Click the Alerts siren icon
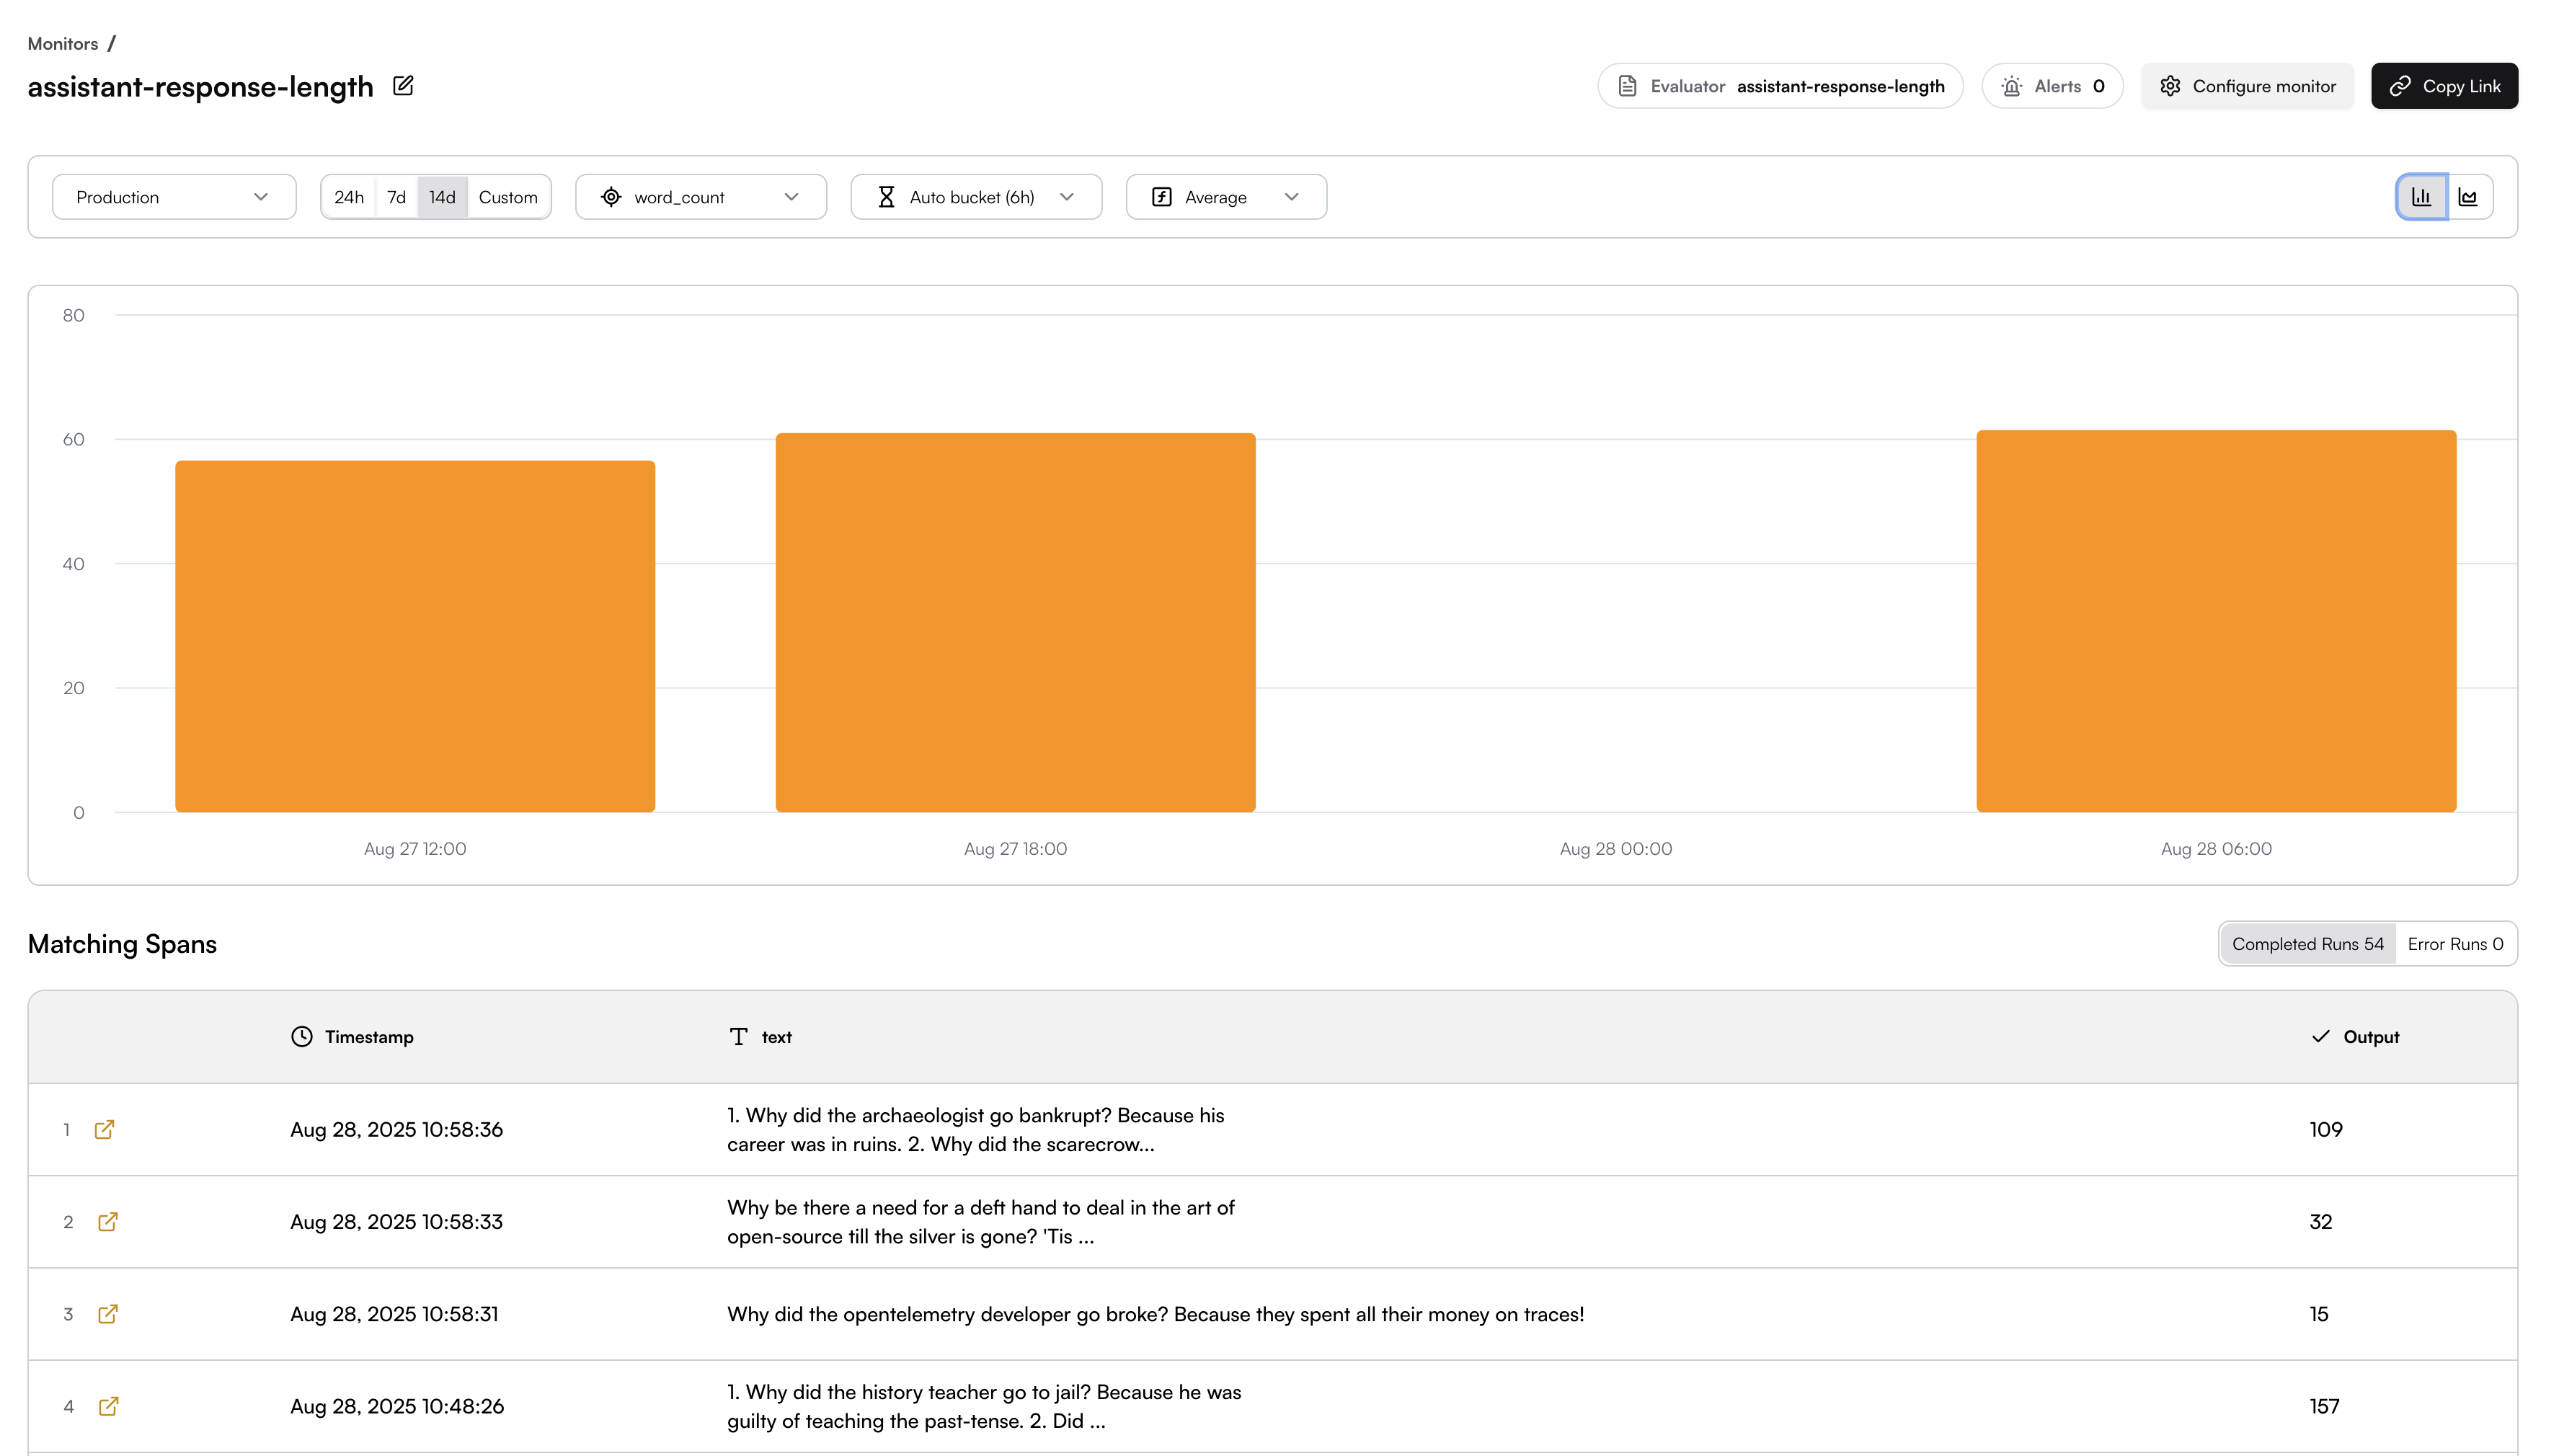2559x1456 pixels. pyautogui.click(x=2012, y=86)
